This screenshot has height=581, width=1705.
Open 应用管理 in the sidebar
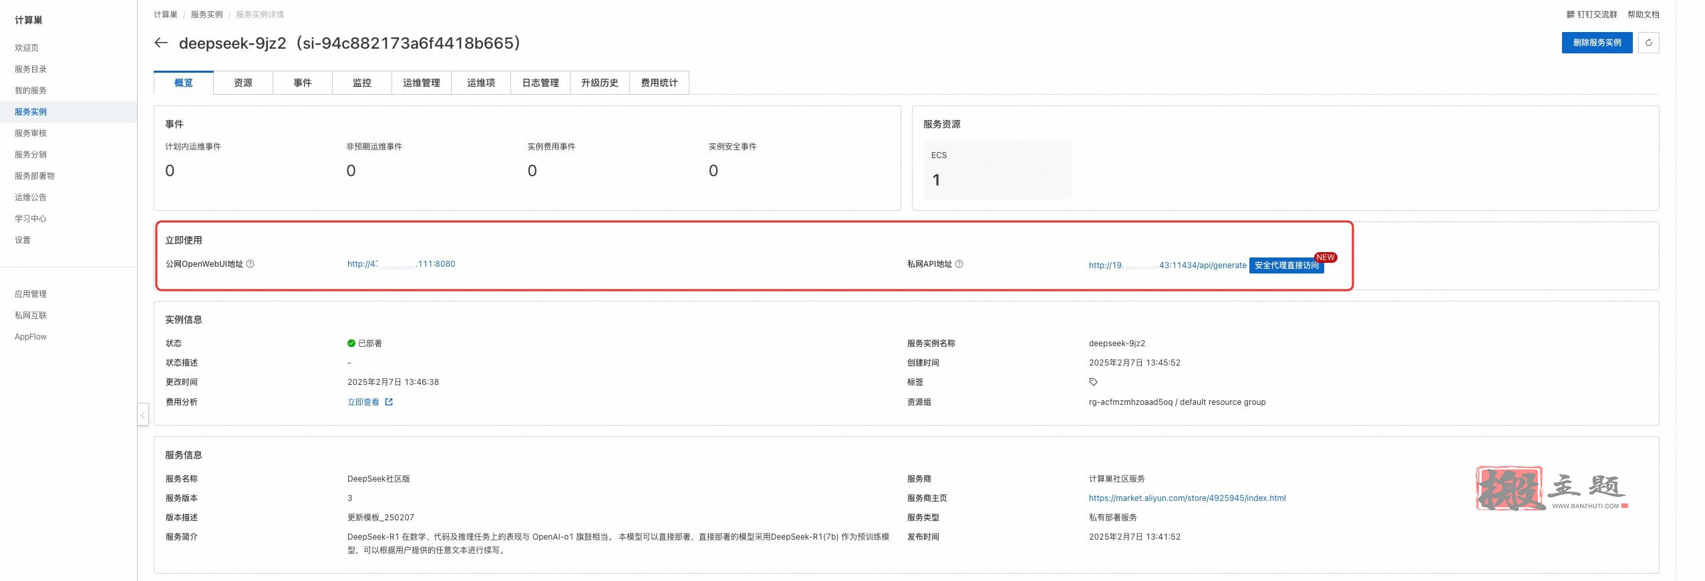point(31,294)
